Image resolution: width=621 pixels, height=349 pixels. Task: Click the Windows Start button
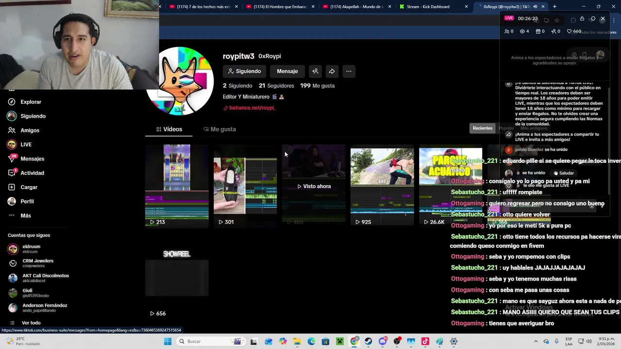[167, 341]
